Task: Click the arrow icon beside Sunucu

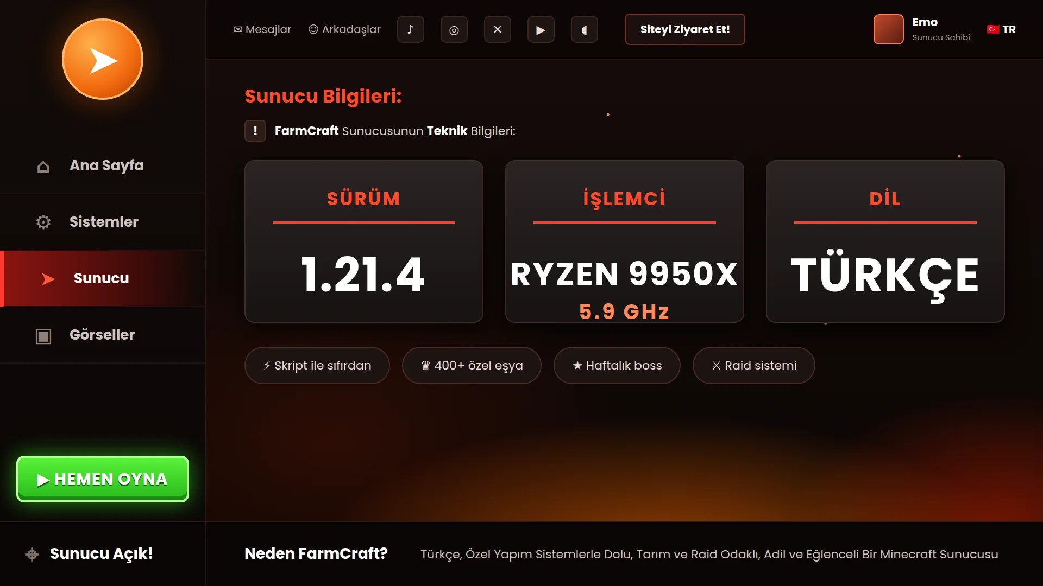Action: click(x=48, y=279)
